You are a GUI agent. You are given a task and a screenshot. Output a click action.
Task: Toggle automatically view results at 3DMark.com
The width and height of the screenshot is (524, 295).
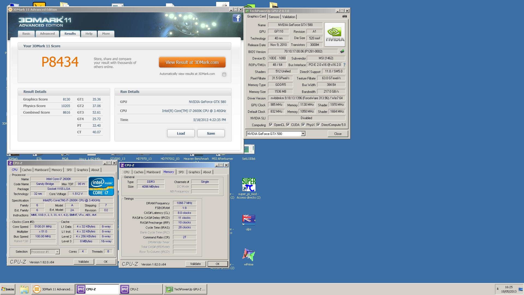[224, 74]
